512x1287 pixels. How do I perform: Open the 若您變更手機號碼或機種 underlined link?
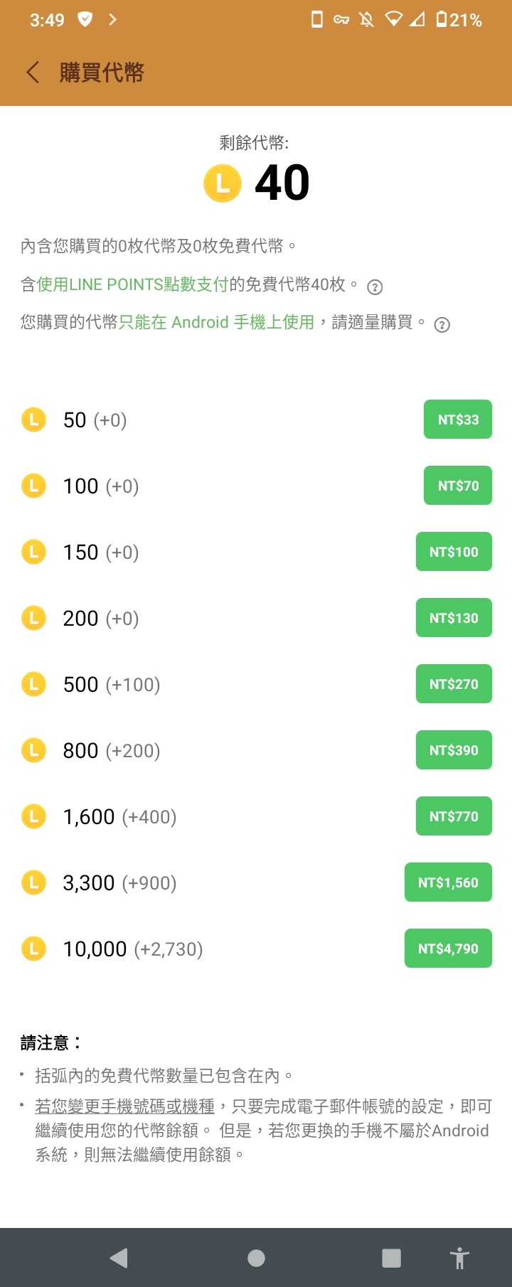[x=125, y=1106]
